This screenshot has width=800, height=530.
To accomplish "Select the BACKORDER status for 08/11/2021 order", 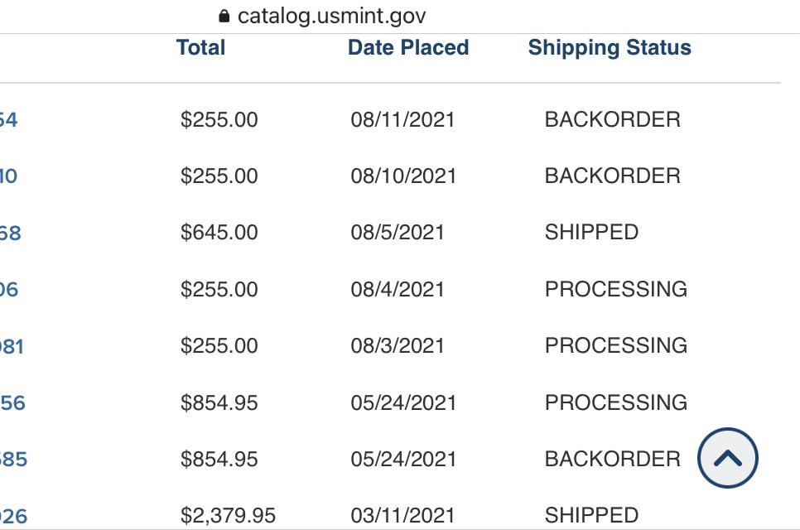I will 612,120.
